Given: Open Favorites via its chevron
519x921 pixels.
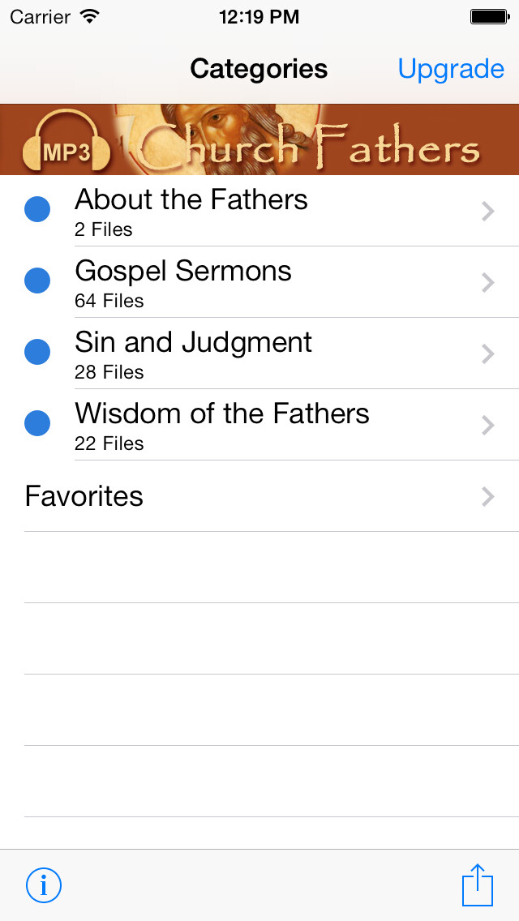Looking at the screenshot, I should 487,496.
